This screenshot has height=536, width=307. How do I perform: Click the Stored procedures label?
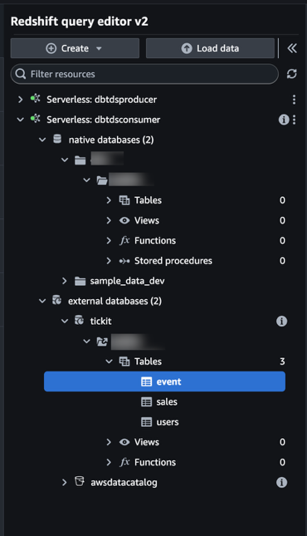click(x=173, y=261)
